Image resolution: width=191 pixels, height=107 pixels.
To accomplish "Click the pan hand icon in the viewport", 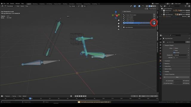I will (x=118, y=23).
